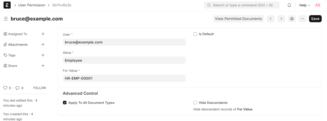Enable the Is Default checkbox
Viewport: 327px width, 121px height.
(195, 34)
